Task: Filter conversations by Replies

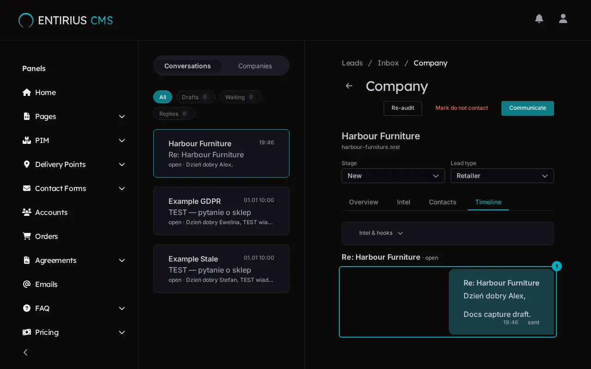Action: tap(174, 113)
